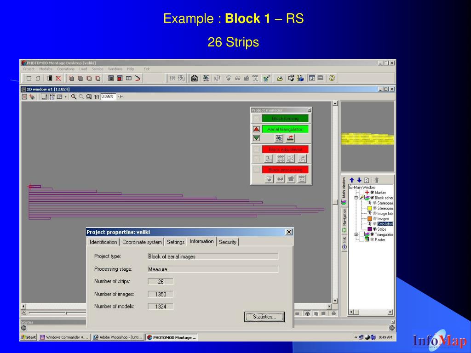The height and width of the screenshot is (353, 471).
Task: Click the Block processing stage button
Action: point(285,170)
